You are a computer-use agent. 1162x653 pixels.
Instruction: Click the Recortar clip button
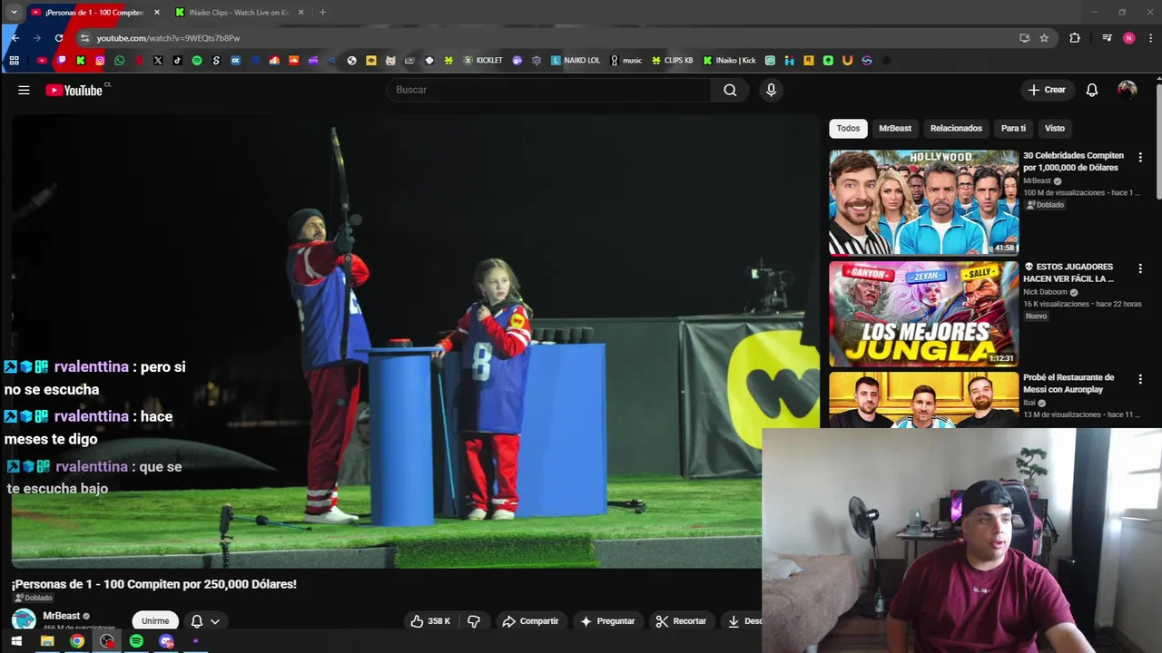coord(681,621)
